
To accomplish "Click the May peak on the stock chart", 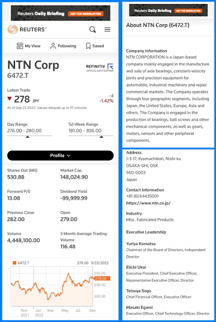I will pyautogui.click(x=68, y=274).
